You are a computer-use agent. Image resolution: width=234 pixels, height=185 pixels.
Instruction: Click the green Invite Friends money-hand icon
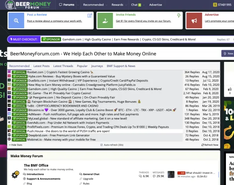[x=105, y=21]
